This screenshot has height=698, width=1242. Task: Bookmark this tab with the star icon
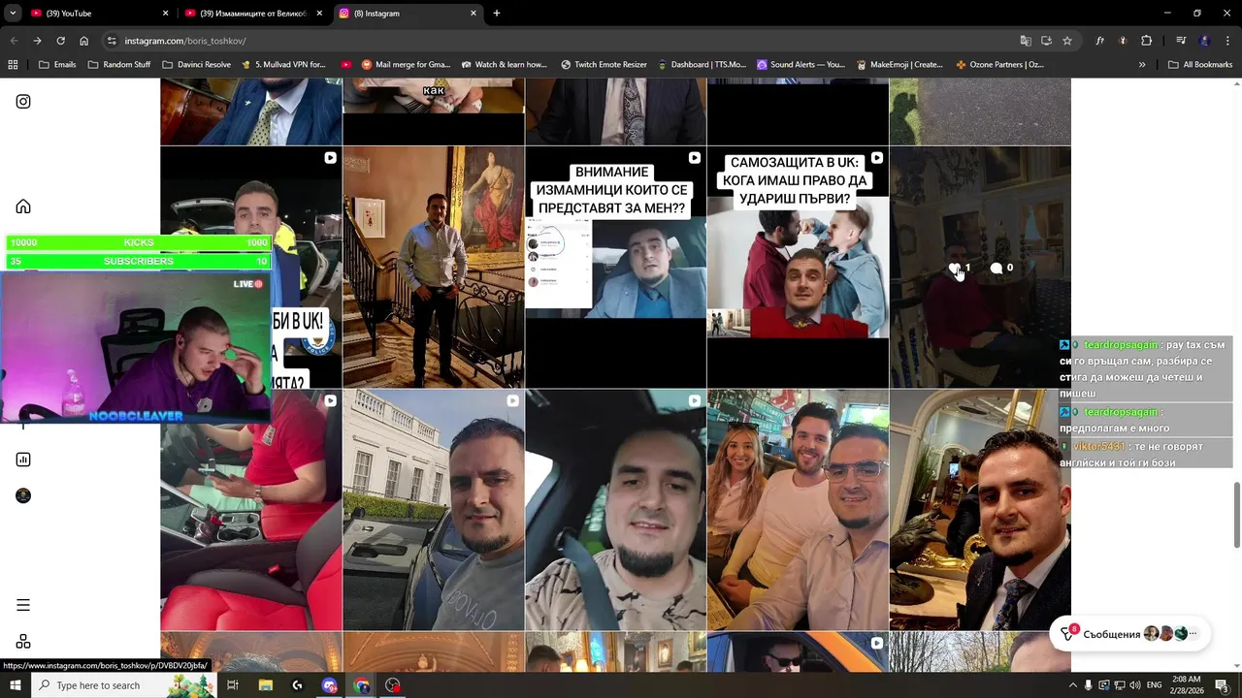1067,41
